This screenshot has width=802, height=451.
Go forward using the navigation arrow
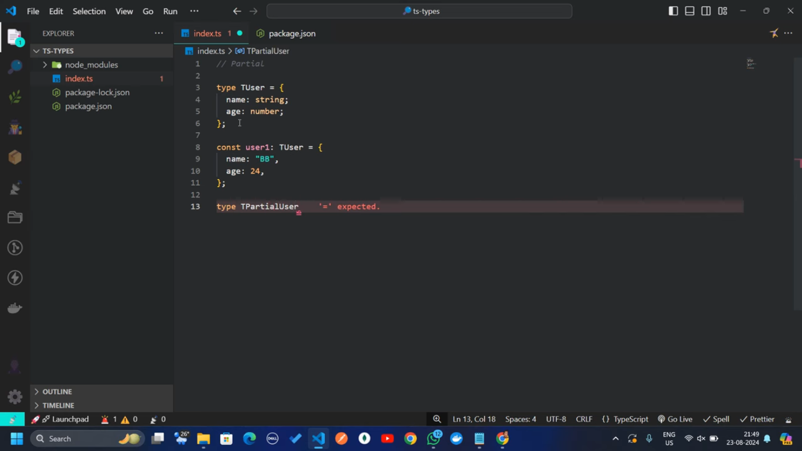point(254,11)
